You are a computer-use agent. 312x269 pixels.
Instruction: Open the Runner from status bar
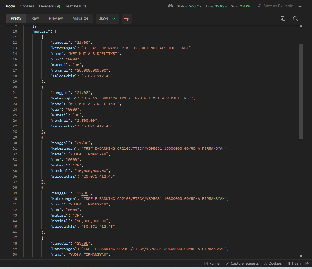[212, 263]
